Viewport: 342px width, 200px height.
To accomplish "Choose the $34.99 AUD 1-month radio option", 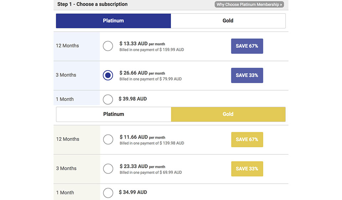I will pyautogui.click(x=108, y=193).
